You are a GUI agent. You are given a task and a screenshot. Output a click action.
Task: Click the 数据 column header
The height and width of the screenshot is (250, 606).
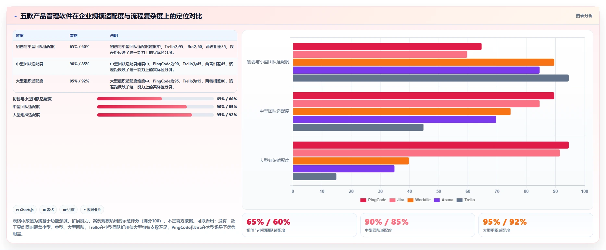pyautogui.click(x=74, y=36)
